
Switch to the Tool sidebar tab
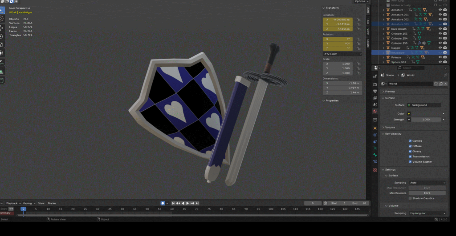point(368,21)
